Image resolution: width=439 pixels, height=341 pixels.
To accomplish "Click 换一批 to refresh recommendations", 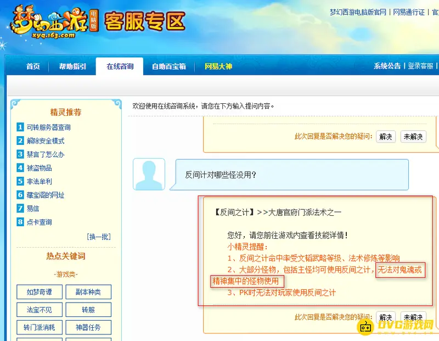I will 99,237.
